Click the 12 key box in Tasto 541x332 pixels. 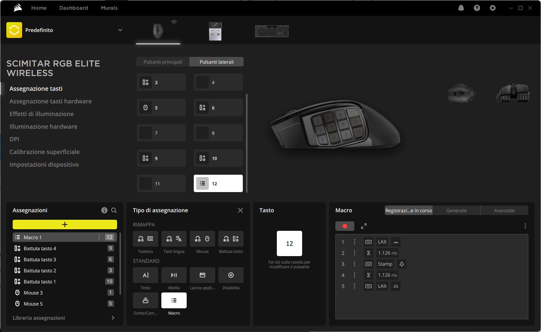tap(289, 243)
